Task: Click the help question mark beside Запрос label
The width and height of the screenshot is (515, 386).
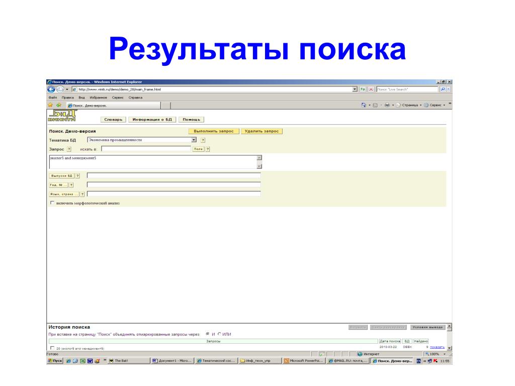Action: [69, 149]
